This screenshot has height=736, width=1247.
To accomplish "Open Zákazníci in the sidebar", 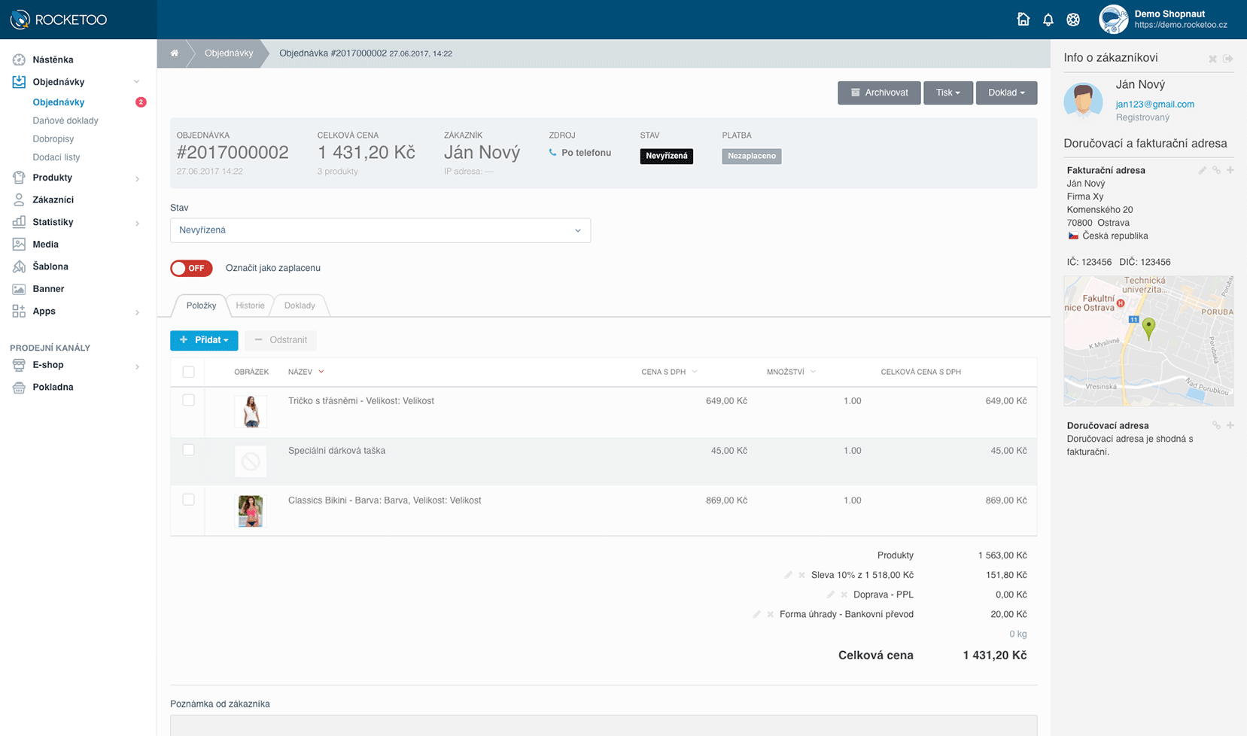I will coord(53,199).
